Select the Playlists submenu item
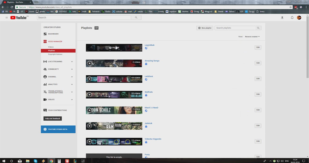Image resolution: width=309 pixels, height=163 pixels. click(58, 51)
